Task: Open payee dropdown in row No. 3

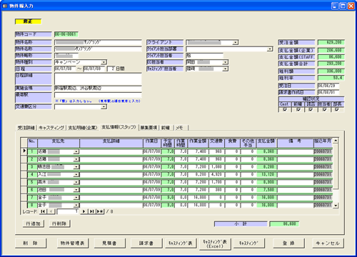Action: point(76,167)
